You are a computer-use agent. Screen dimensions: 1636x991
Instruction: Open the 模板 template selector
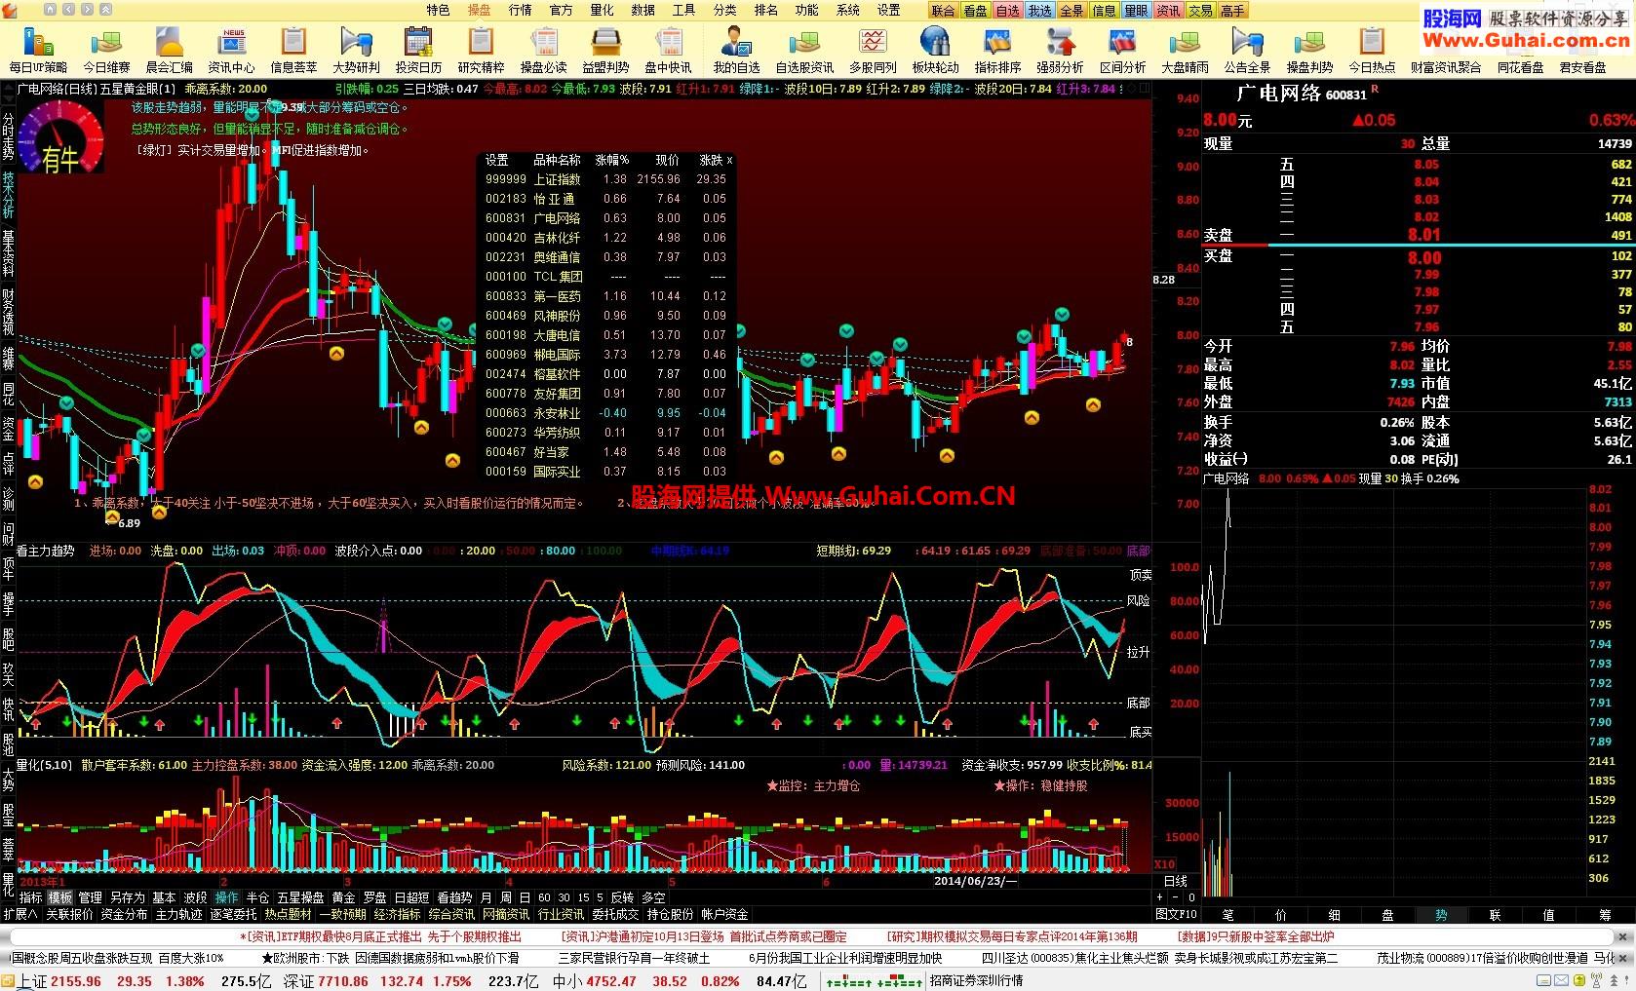point(59,897)
